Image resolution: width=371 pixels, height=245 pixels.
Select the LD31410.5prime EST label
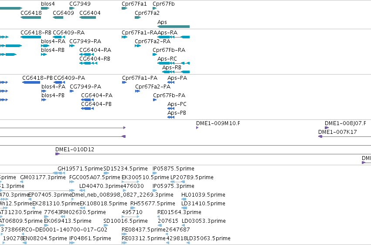pyautogui.click(x=203, y=204)
